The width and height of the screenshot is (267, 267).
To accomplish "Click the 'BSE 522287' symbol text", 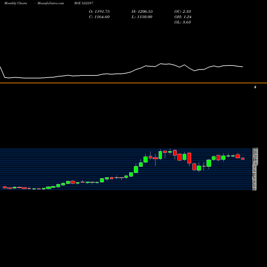I will coord(84,3).
